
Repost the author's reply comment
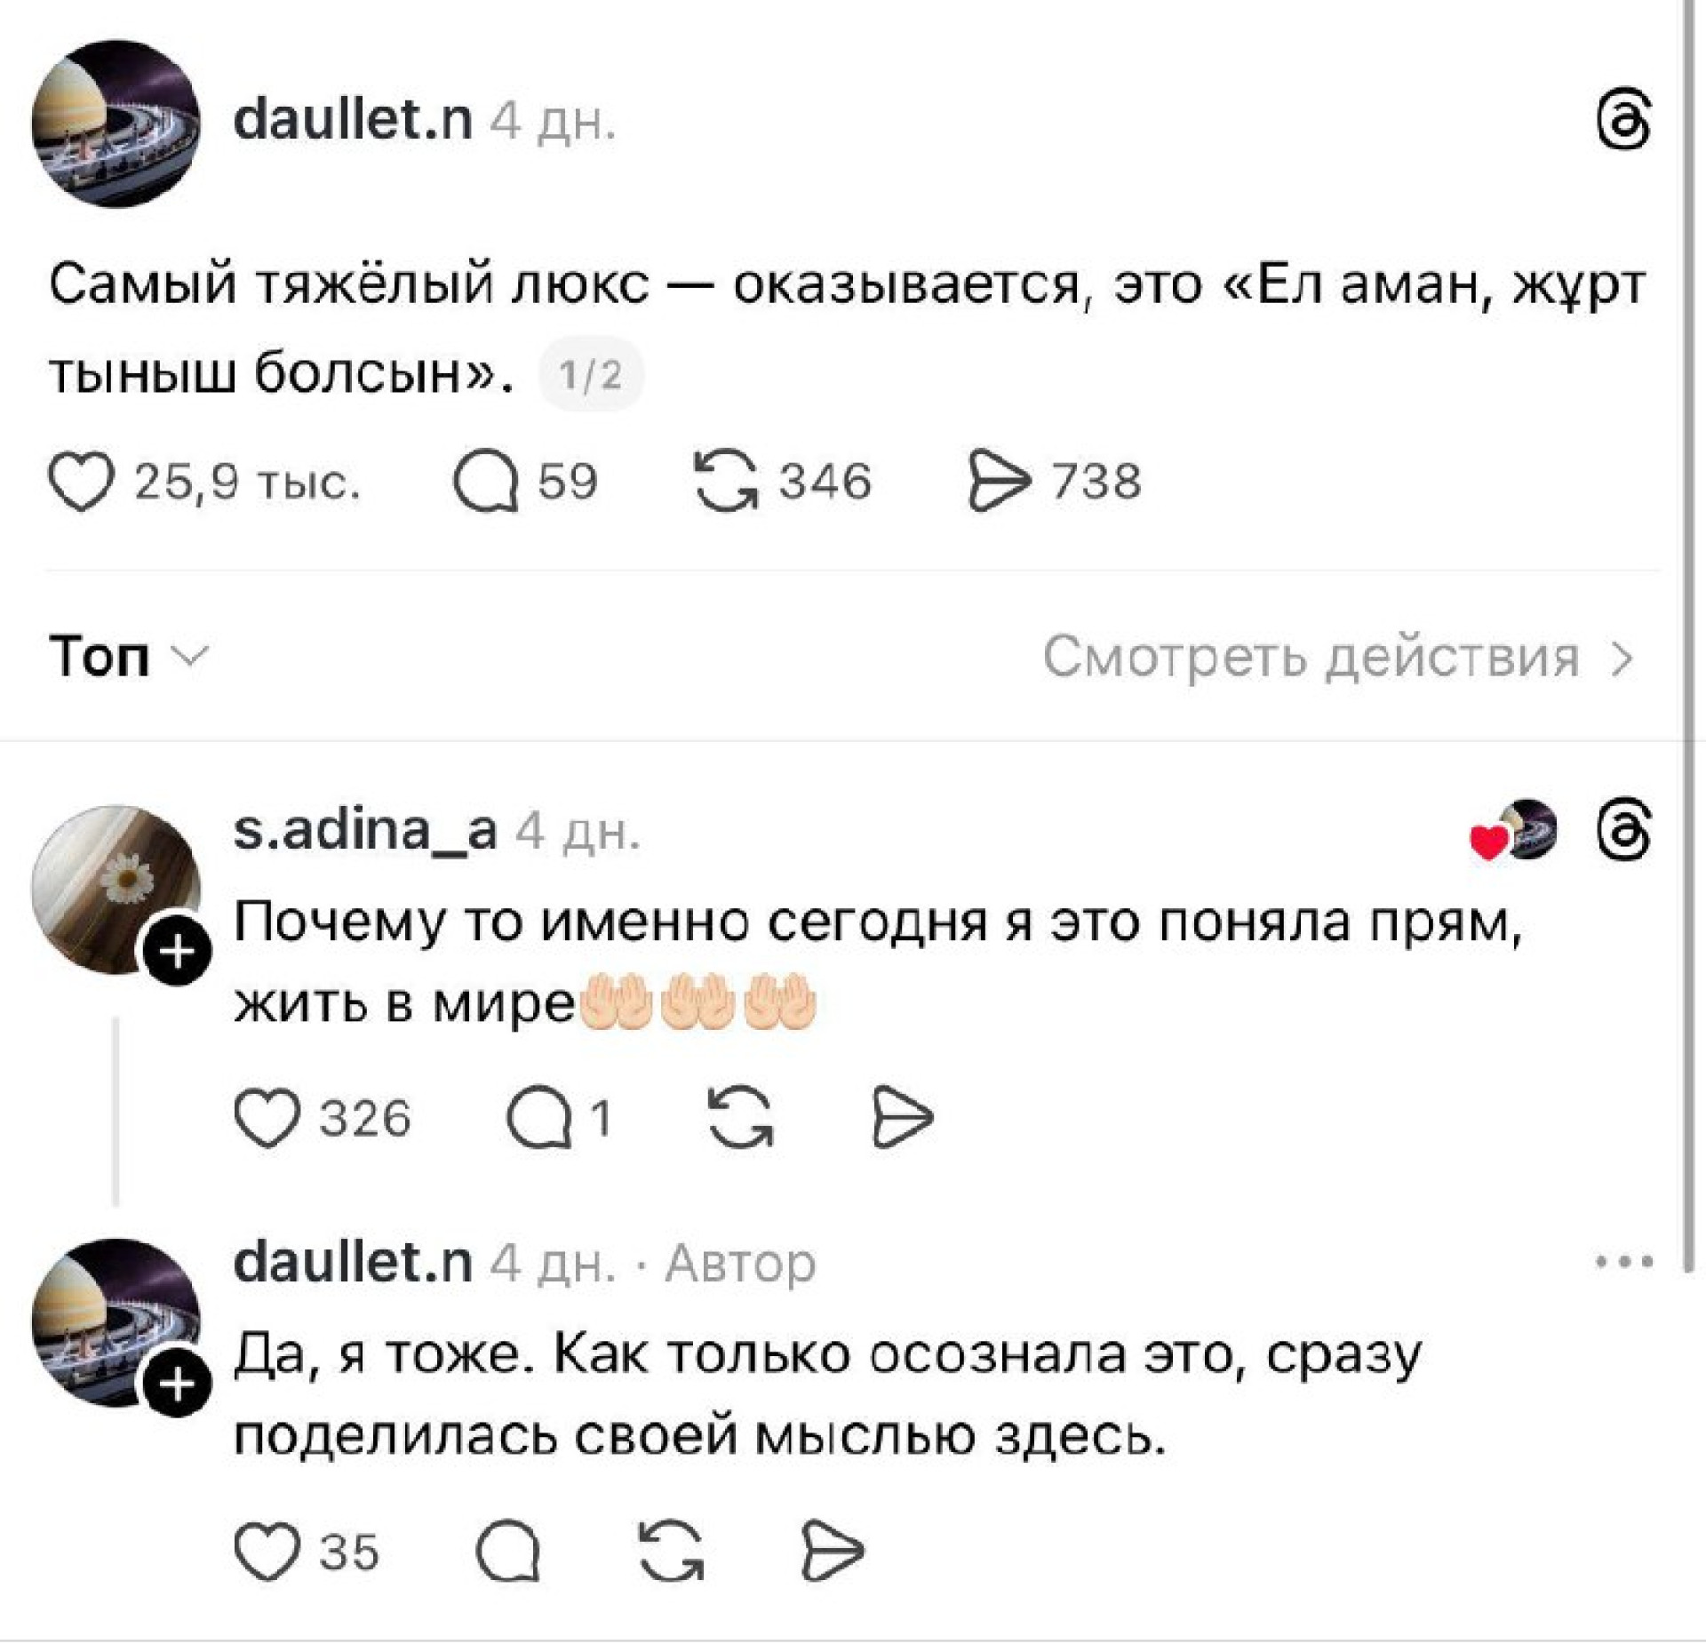(672, 1553)
